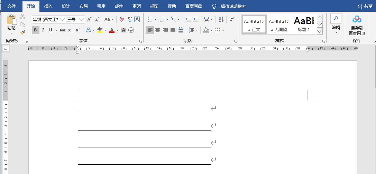Image resolution: width=376 pixels, height=174 pixels.
Task: Click the 保存到百度网盘 cloud icon
Action: click(x=357, y=19)
